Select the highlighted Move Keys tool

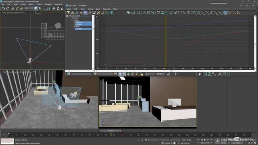85,12
